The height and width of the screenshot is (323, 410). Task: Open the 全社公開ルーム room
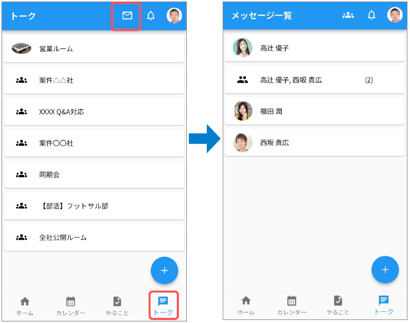(x=94, y=237)
